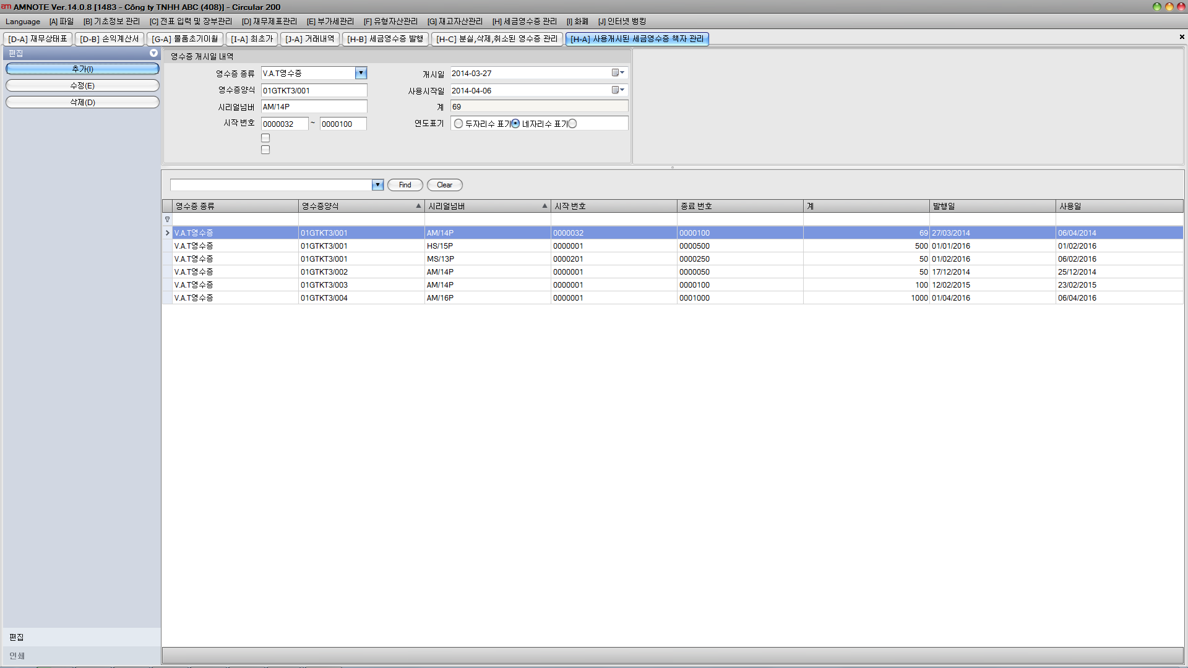Switch to the [H-B] 세금영수증 발행 tab
Viewport: 1188px width, 668px height.
tap(385, 39)
